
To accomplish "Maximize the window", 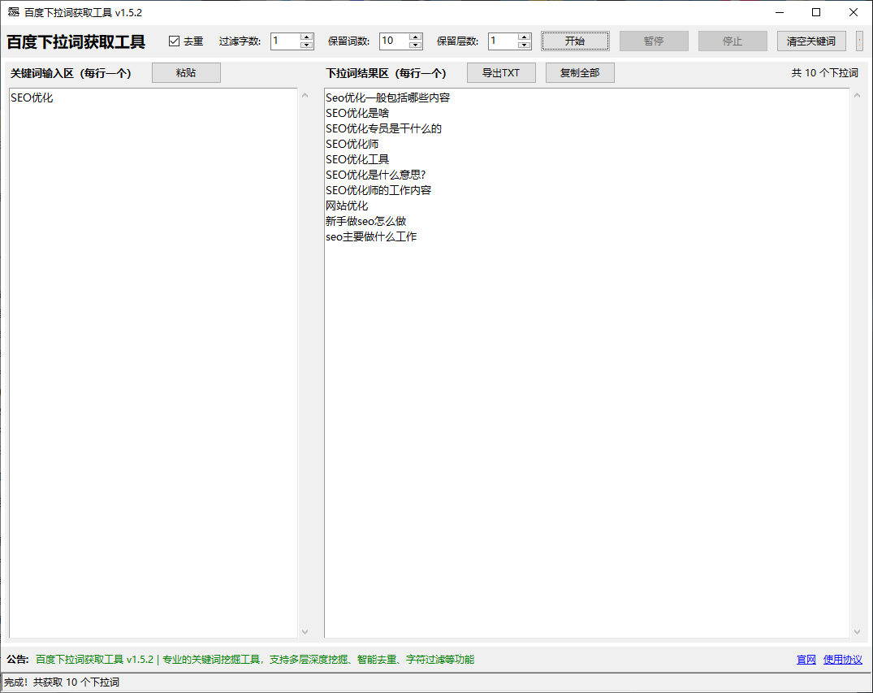I will click(x=816, y=12).
